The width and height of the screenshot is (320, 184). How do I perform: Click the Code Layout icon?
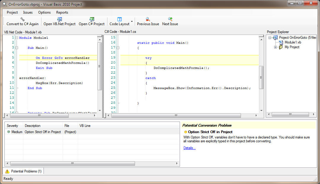120,19
